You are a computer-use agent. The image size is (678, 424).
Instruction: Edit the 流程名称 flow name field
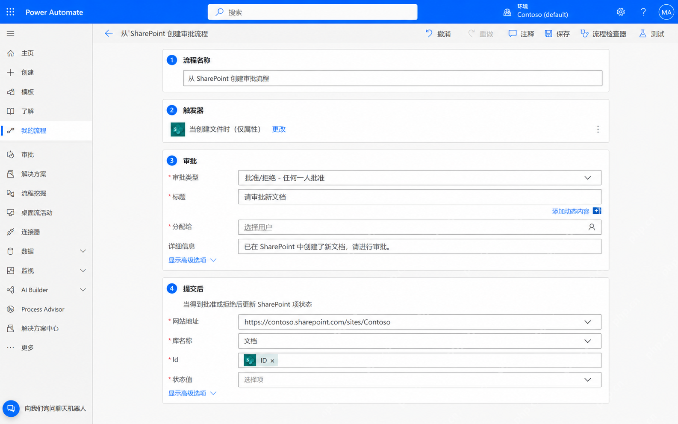click(x=392, y=78)
